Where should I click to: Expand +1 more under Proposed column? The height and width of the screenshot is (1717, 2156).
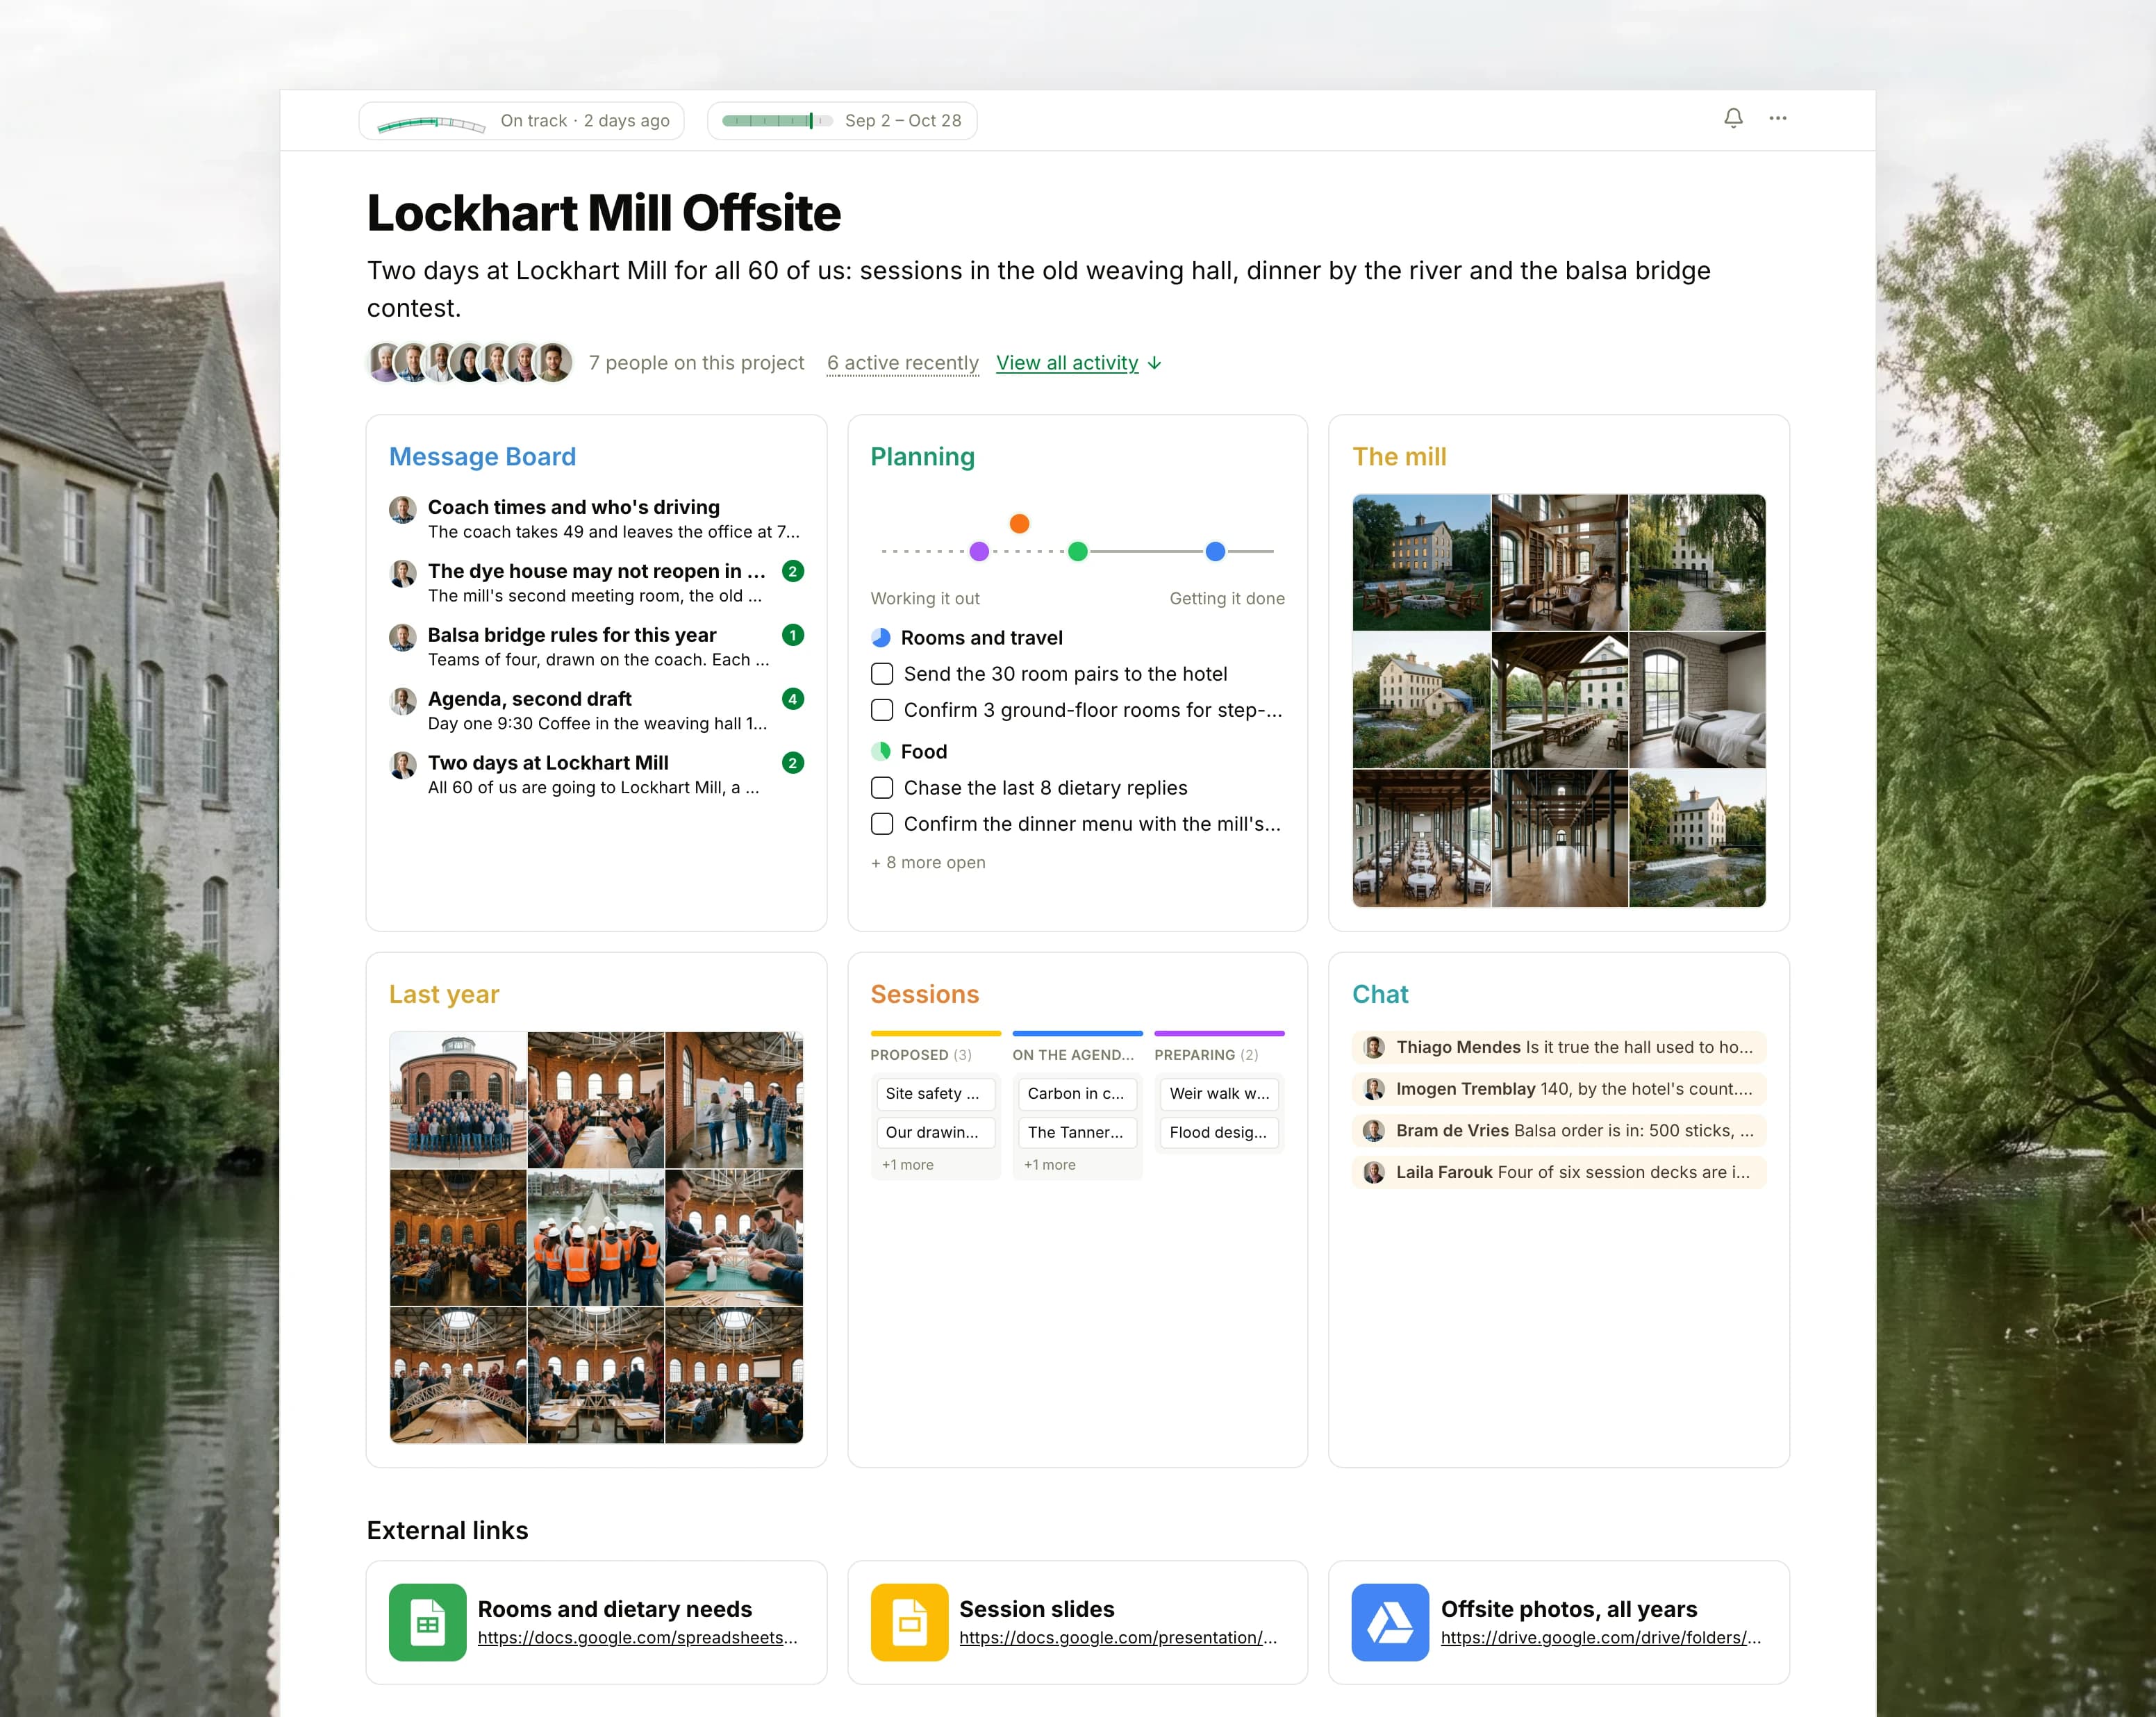pyautogui.click(x=908, y=1165)
